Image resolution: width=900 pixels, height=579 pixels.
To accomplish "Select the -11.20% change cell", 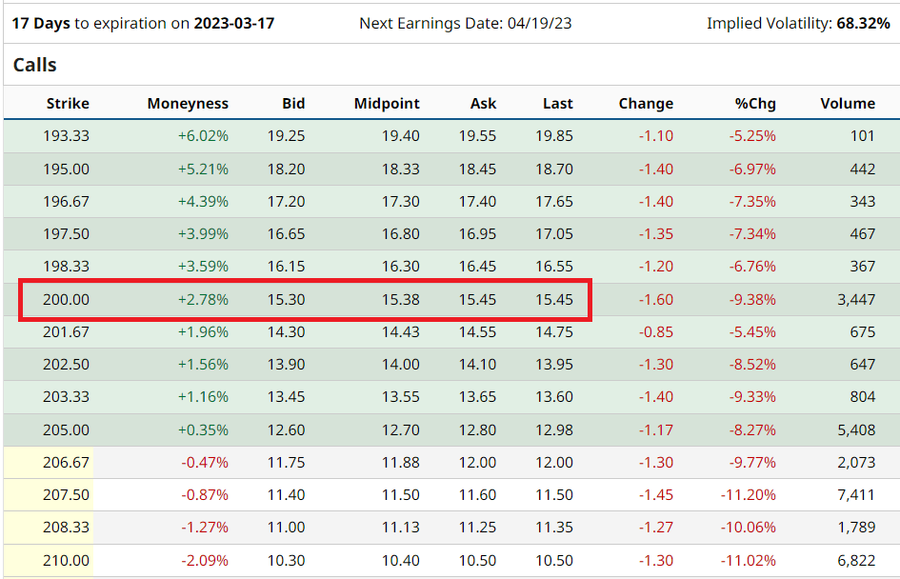I will tap(749, 495).
